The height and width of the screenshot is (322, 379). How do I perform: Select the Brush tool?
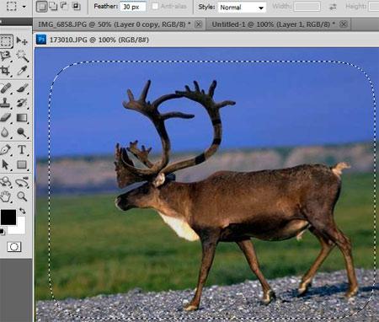(22, 89)
